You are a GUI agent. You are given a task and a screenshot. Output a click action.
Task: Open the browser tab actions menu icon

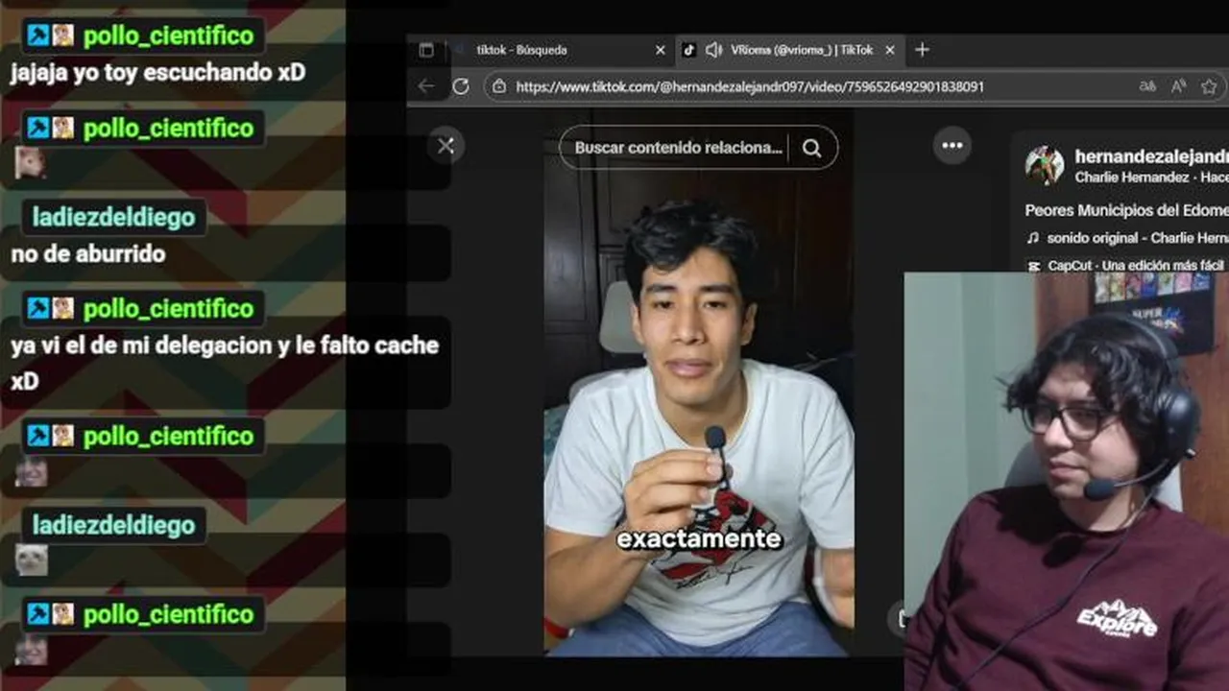(426, 50)
